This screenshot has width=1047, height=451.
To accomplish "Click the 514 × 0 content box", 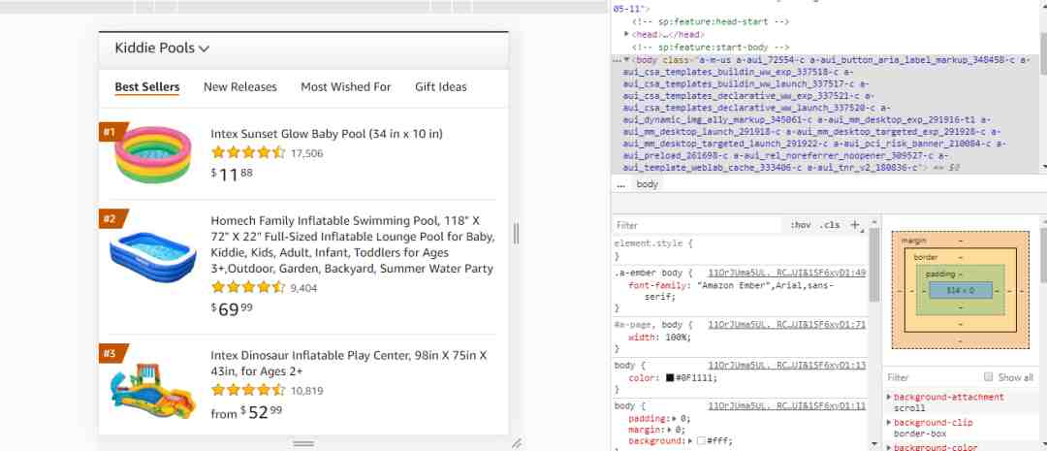I will pos(960,291).
